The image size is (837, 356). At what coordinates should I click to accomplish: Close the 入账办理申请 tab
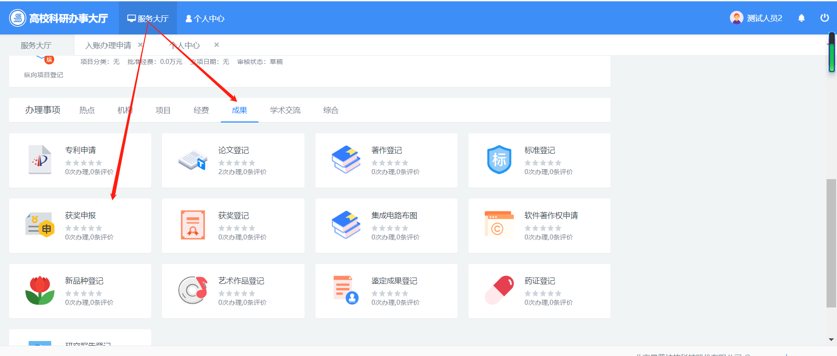[x=141, y=45]
